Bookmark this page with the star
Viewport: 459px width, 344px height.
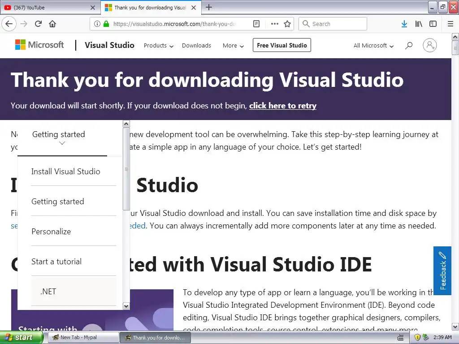click(287, 24)
